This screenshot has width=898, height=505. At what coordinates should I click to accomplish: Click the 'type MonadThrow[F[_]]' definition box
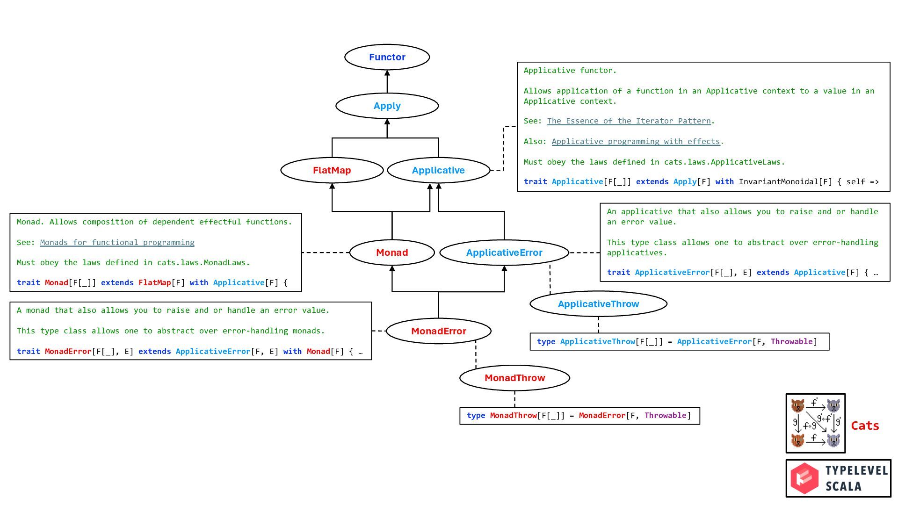pos(579,416)
